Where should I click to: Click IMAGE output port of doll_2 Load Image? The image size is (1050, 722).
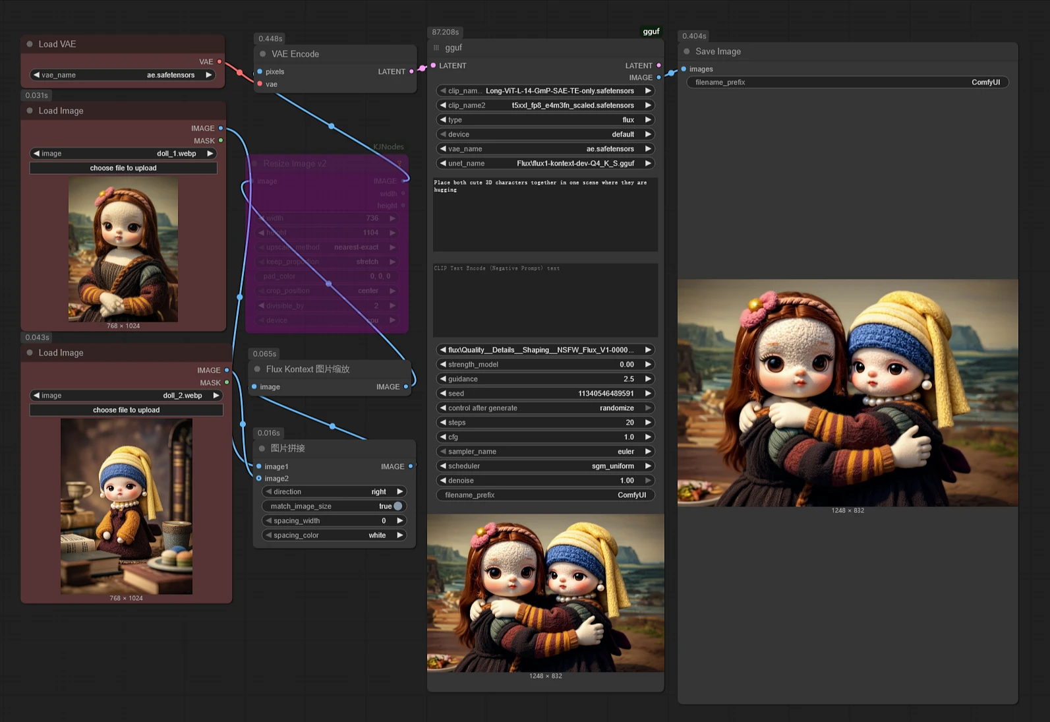click(227, 371)
